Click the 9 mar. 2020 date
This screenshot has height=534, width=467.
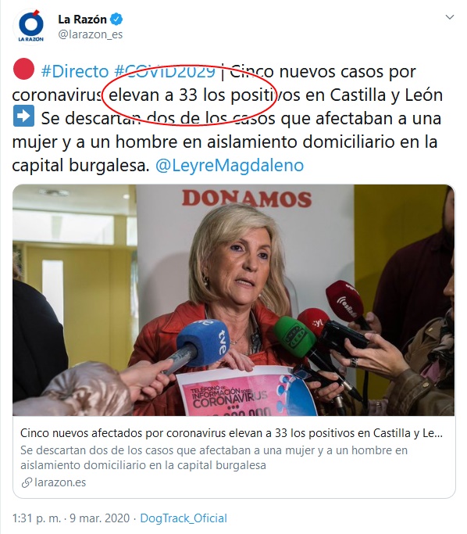[100, 518]
